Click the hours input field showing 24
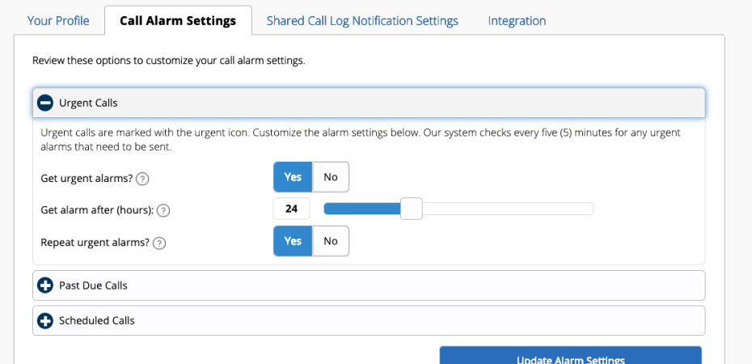 (x=292, y=209)
